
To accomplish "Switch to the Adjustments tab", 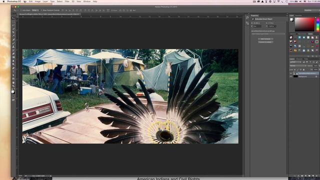I will 302,34.
